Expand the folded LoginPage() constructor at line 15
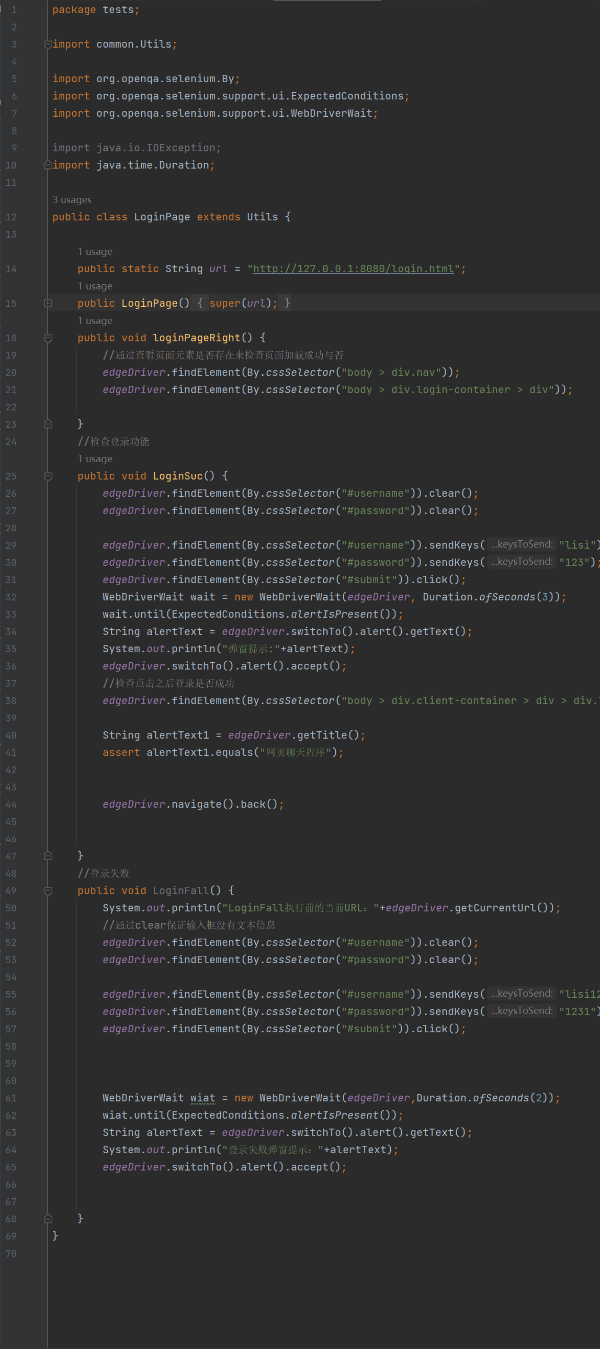 click(x=48, y=303)
